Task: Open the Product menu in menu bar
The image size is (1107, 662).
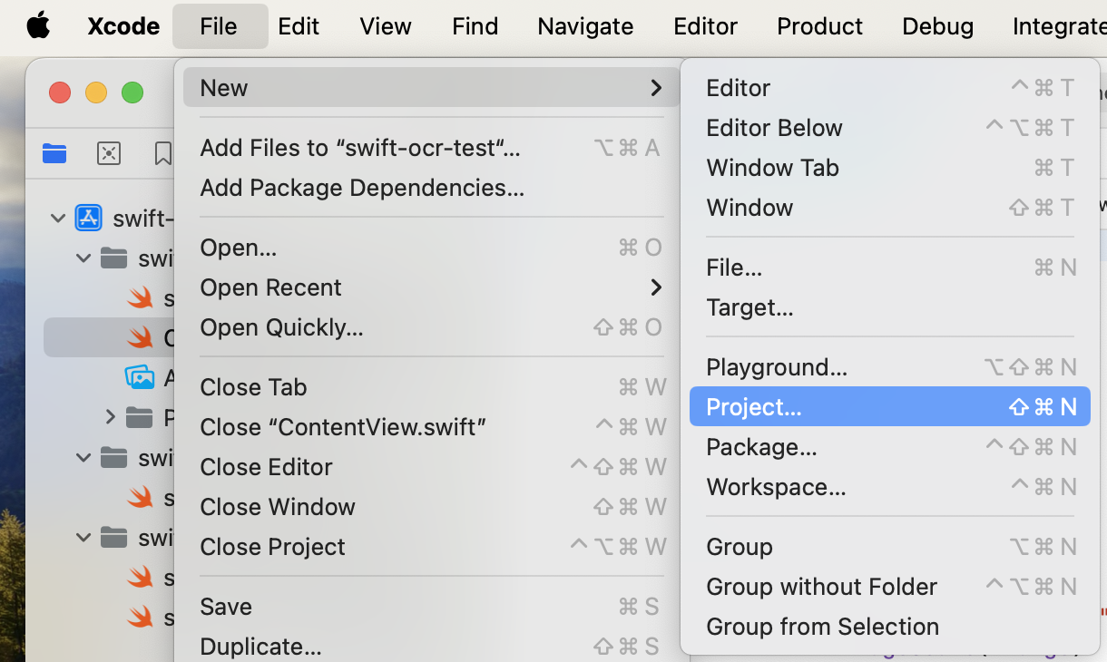Action: [819, 25]
